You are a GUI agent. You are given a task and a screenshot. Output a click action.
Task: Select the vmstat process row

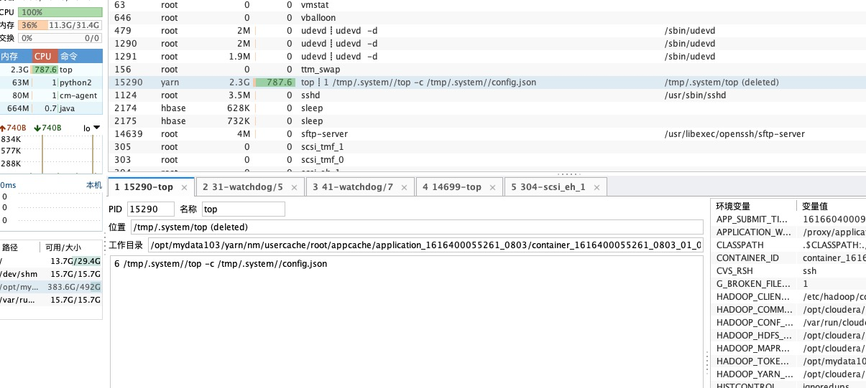pos(487,5)
